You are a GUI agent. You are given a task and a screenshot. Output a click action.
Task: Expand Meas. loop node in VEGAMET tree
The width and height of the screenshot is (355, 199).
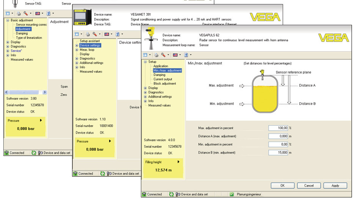(77, 50)
